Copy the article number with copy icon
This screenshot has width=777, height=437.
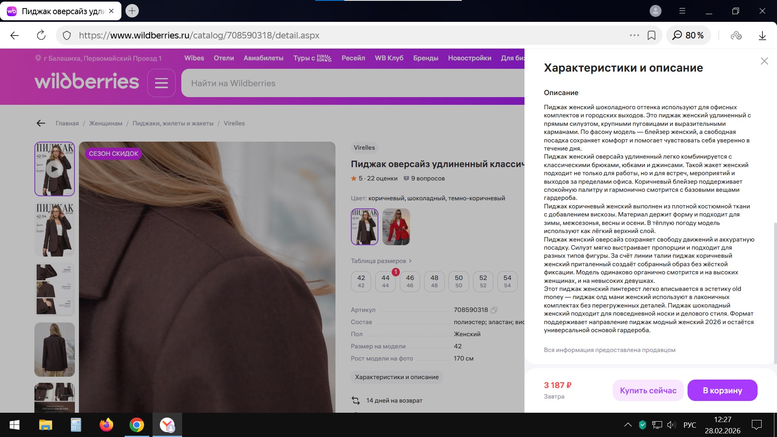494,310
